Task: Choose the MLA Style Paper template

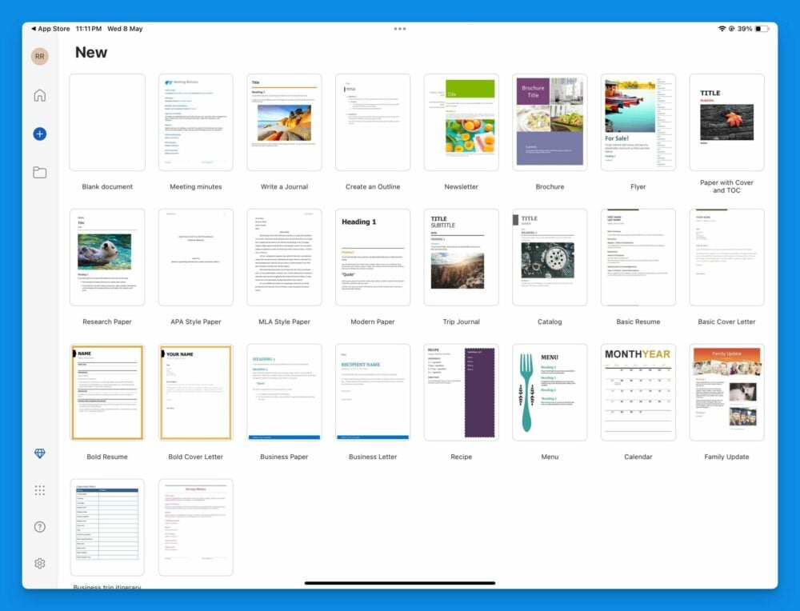Action: [x=284, y=258]
